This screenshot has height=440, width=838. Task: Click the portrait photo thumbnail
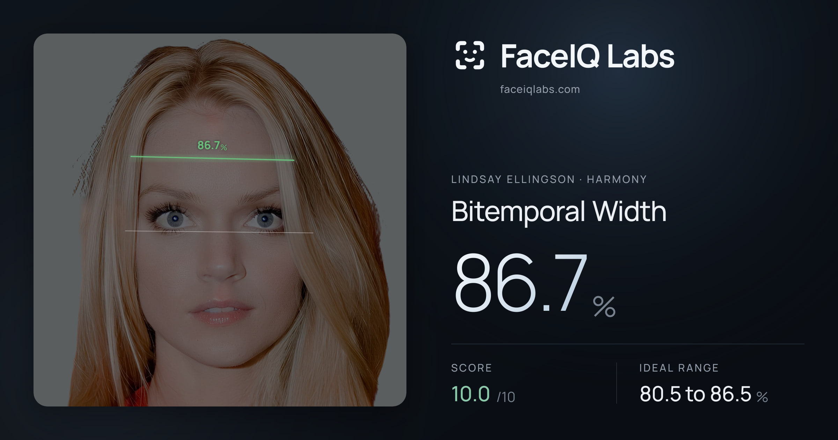tap(220, 220)
